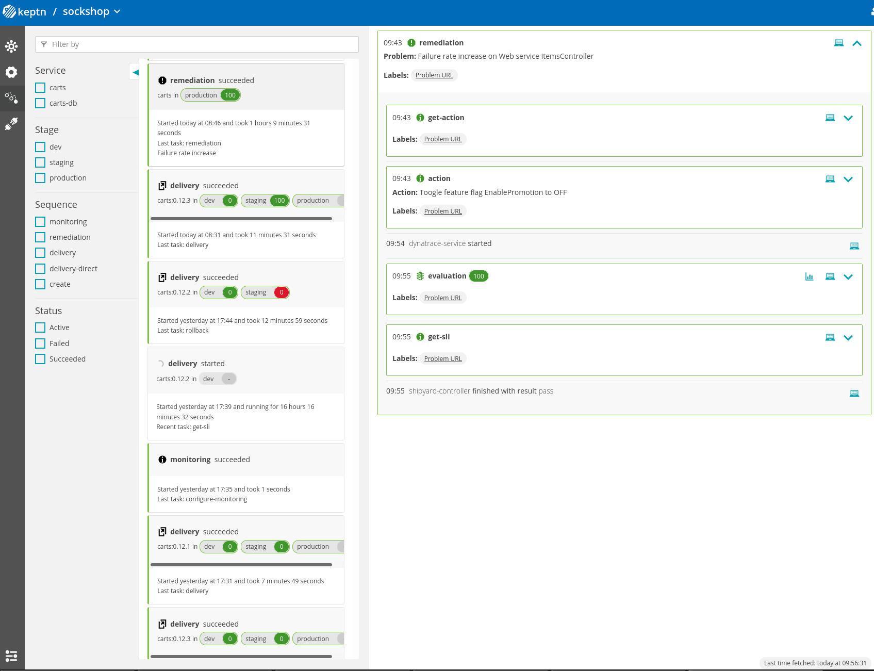The height and width of the screenshot is (671, 874).
Task: Show payload for shipyard-controller finished event
Action: tap(854, 394)
